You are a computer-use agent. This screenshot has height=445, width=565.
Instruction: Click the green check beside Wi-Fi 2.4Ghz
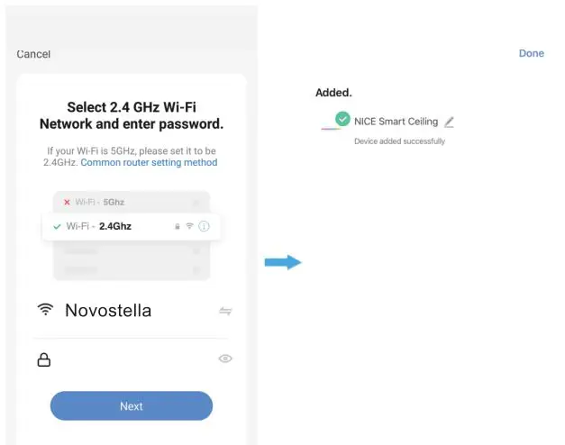57,226
